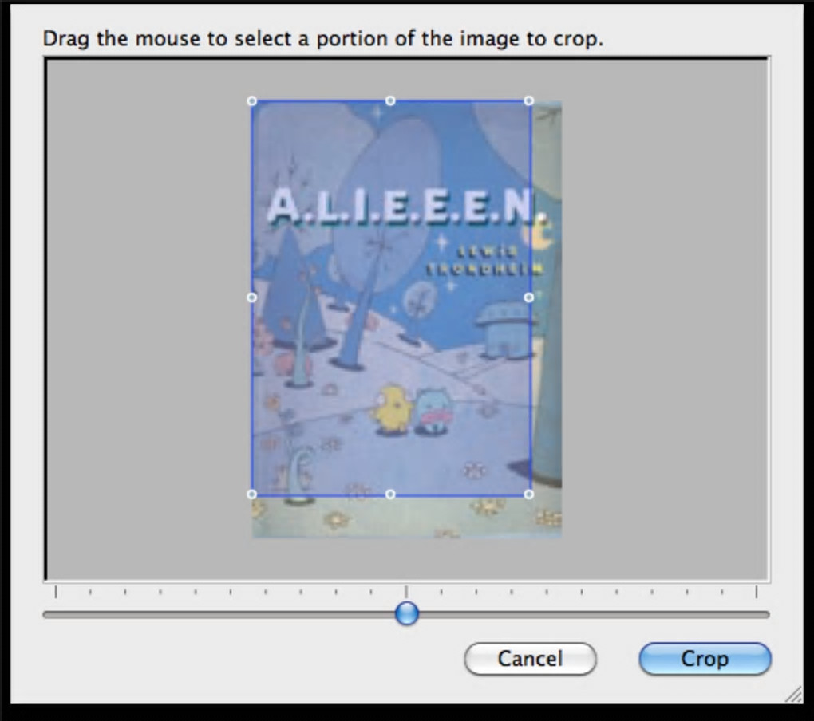Click the top-center crop selection handle
Viewport: 814px width, 721px height.
390,100
